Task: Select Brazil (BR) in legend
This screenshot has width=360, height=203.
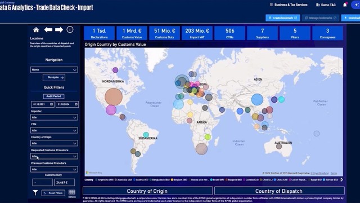Action: [217, 180]
